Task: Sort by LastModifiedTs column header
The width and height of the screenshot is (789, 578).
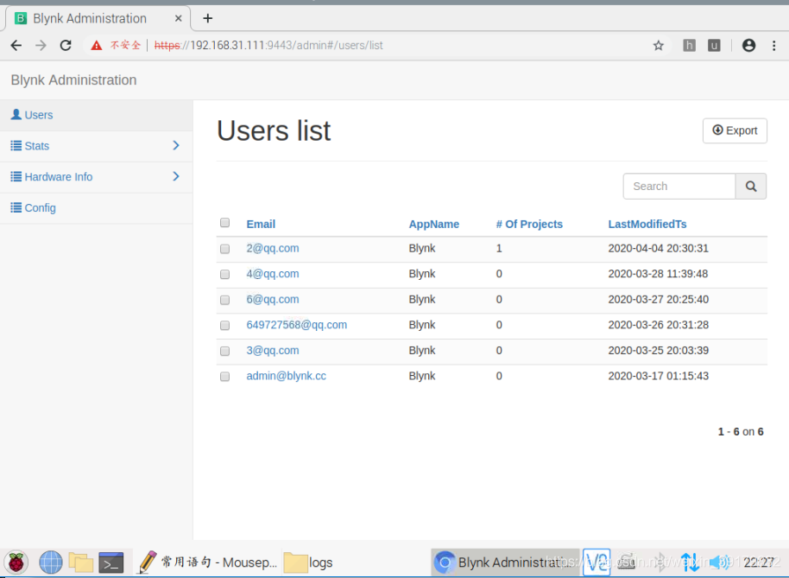Action: [x=647, y=224]
